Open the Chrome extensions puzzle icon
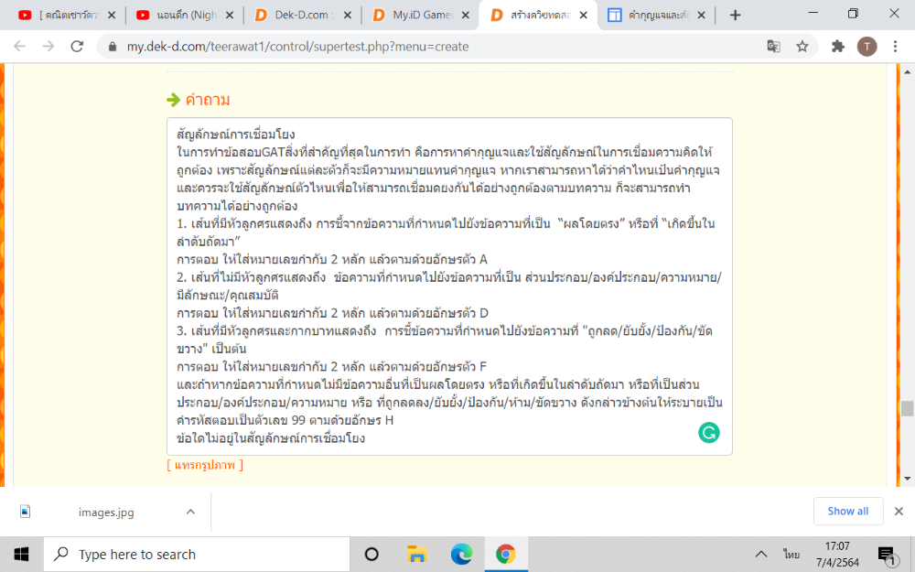The height and width of the screenshot is (572, 915). pos(837,47)
